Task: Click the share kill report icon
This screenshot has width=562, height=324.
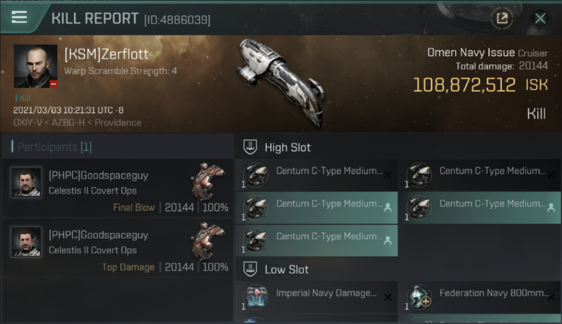Action: [x=502, y=19]
